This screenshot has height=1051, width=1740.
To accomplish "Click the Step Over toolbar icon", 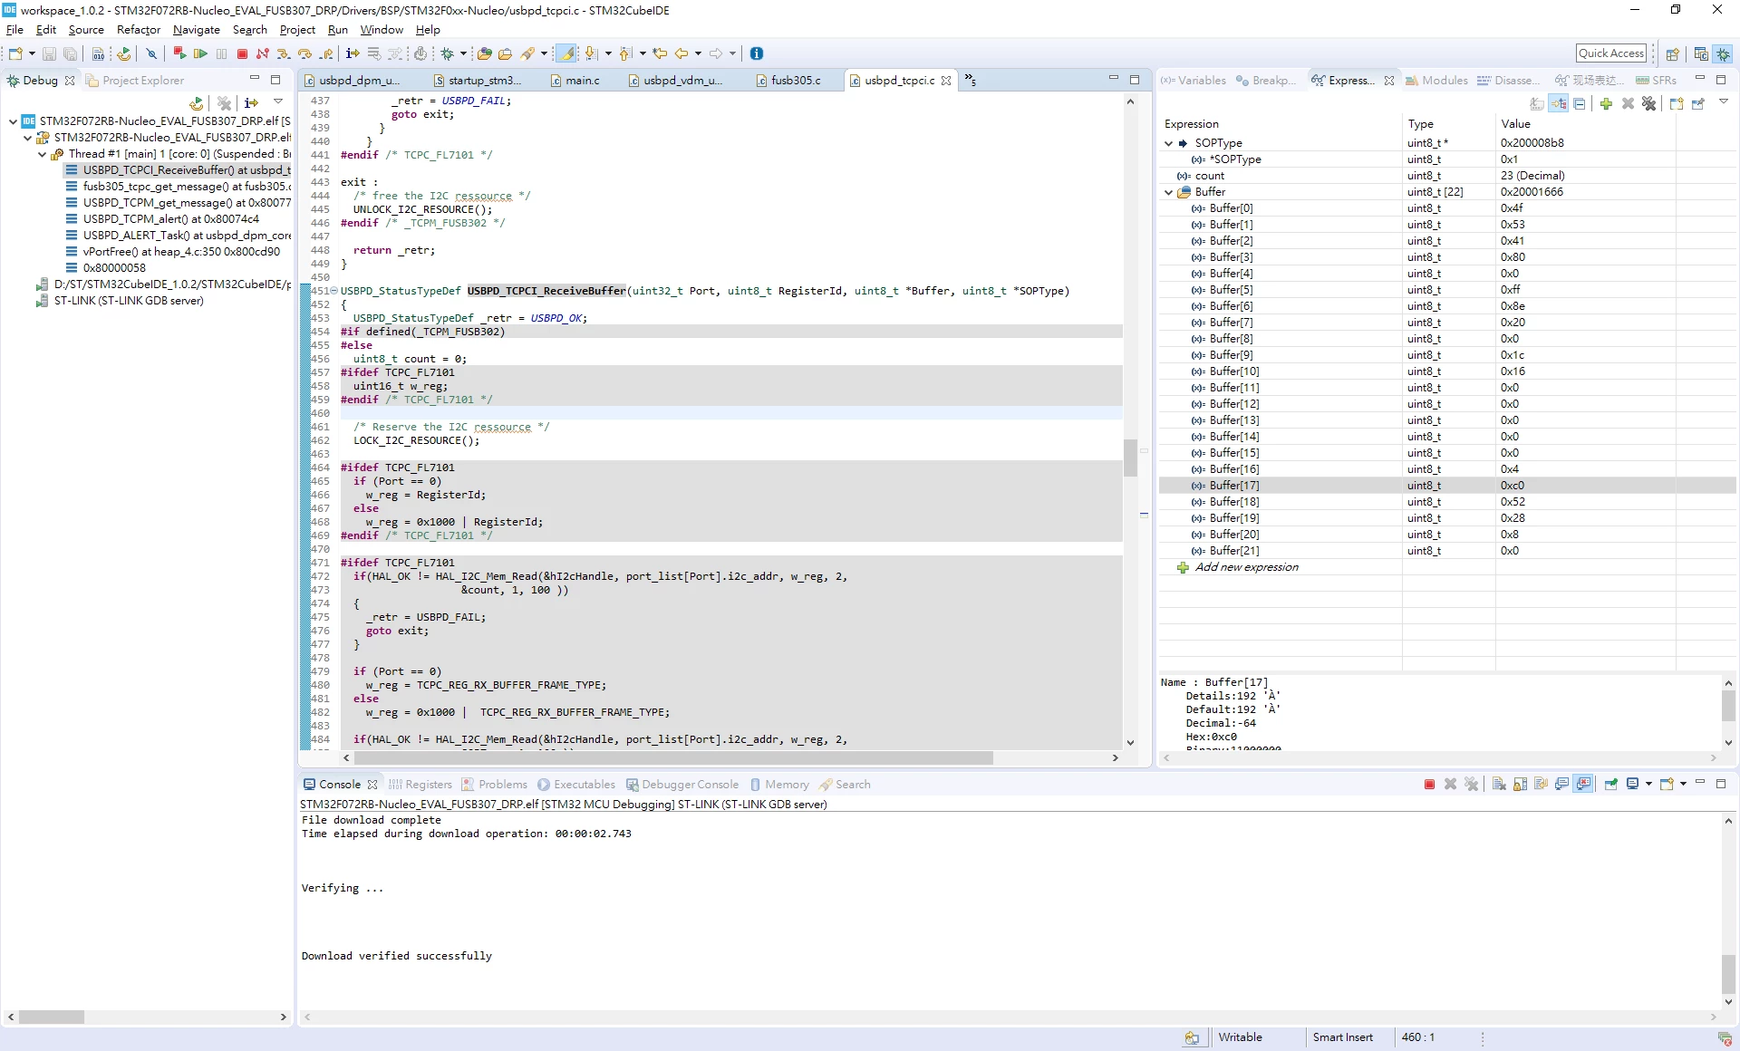I will point(304,54).
